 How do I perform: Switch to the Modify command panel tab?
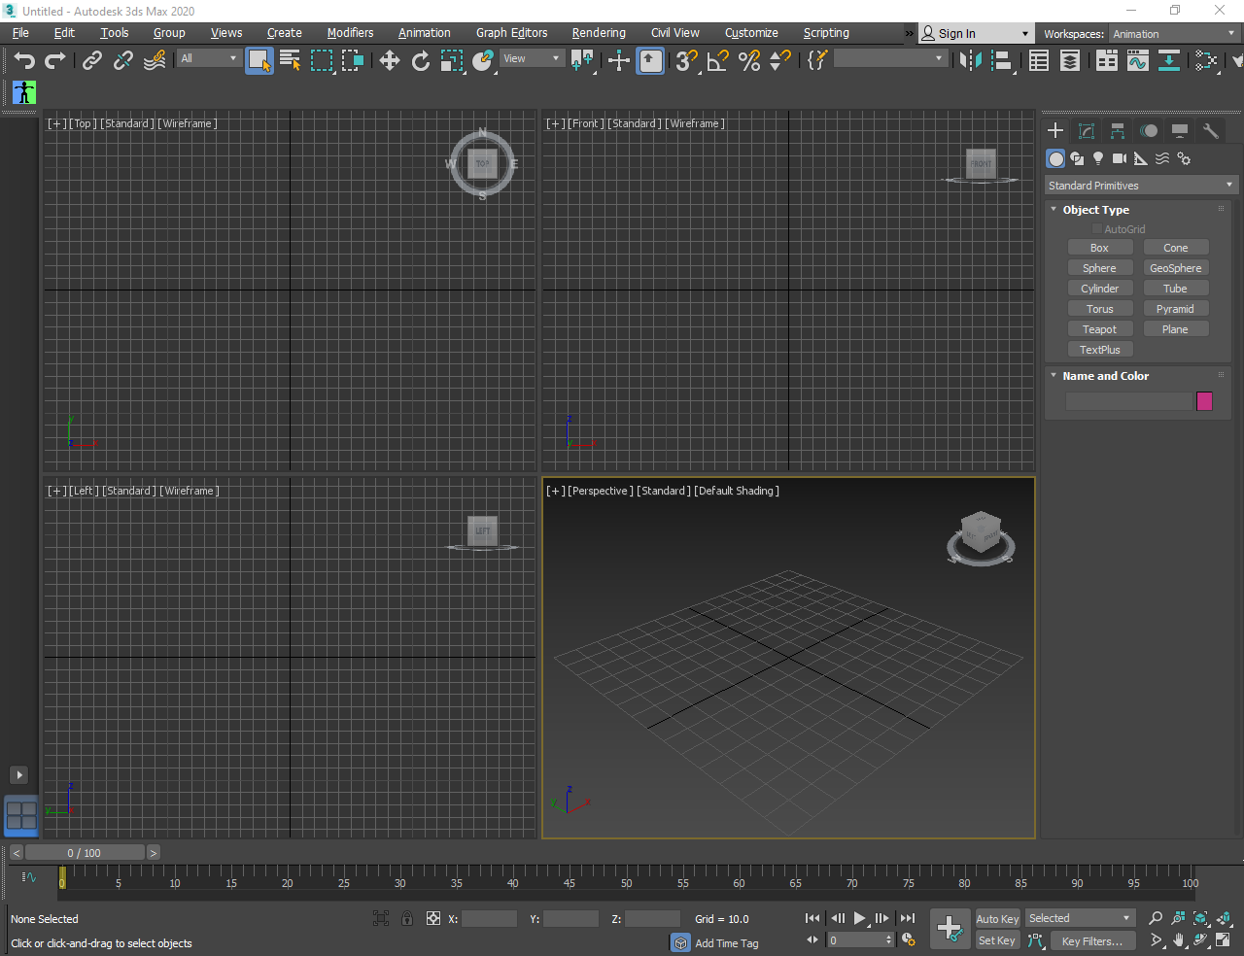click(x=1086, y=130)
